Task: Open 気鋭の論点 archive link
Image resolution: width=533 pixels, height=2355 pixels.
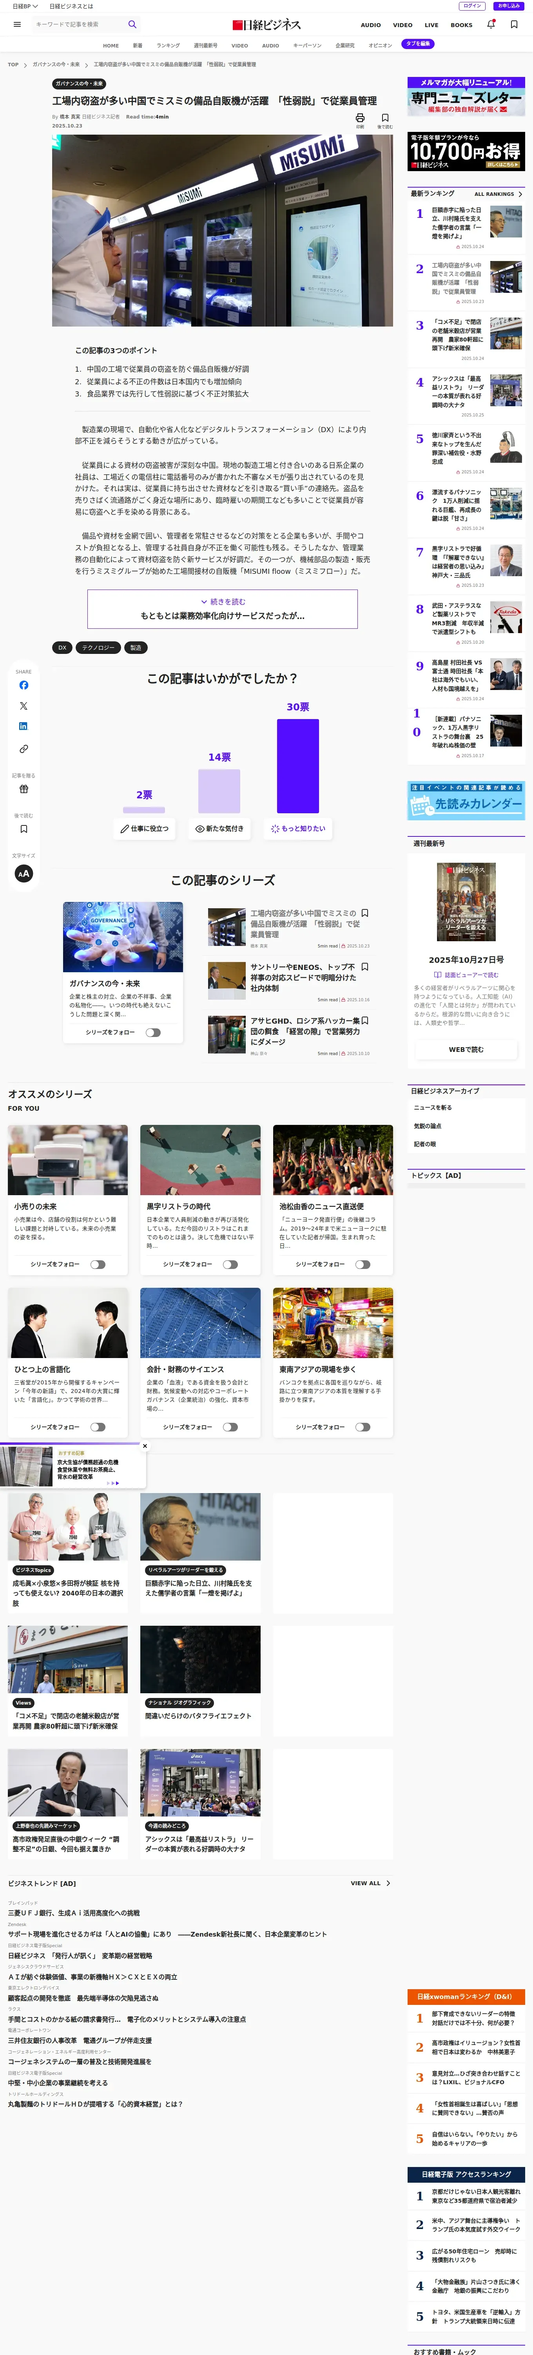Action: pyautogui.click(x=427, y=1126)
